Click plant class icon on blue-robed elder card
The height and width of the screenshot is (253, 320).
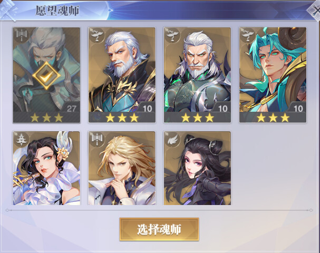pos(96,34)
